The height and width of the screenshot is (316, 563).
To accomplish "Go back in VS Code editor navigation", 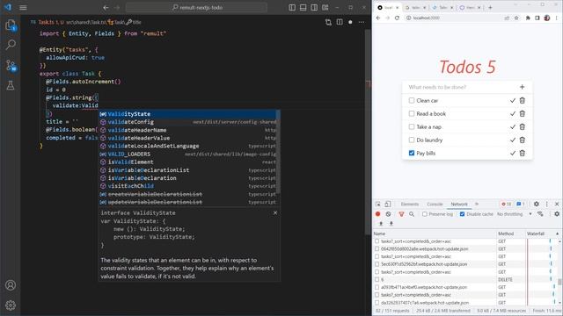I will (x=106, y=8).
